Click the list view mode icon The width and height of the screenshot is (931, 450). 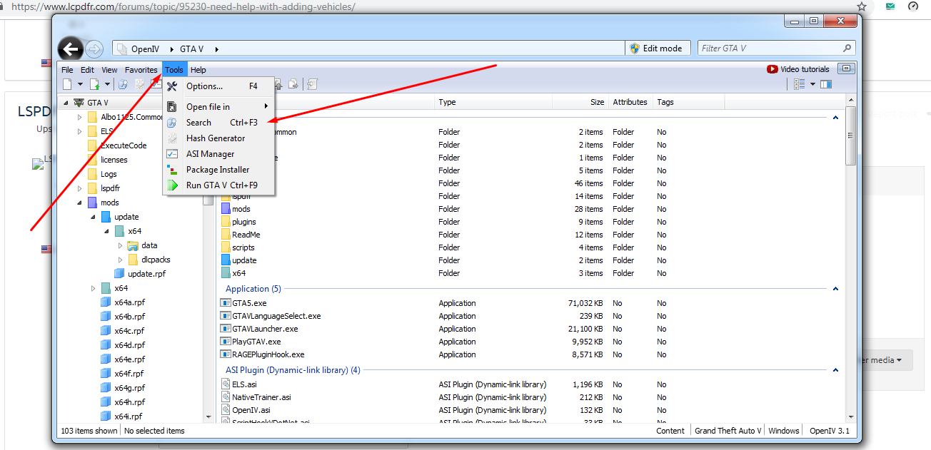[x=800, y=84]
